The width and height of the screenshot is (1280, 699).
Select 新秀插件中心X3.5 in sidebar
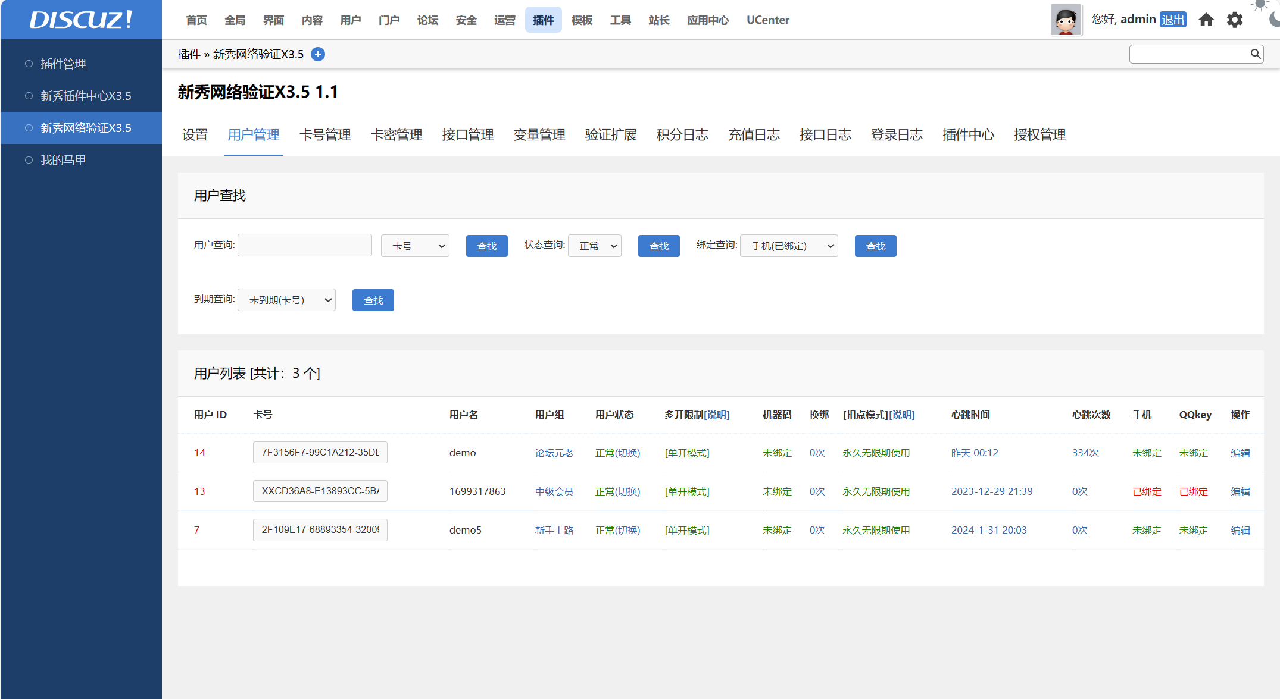pos(86,96)
